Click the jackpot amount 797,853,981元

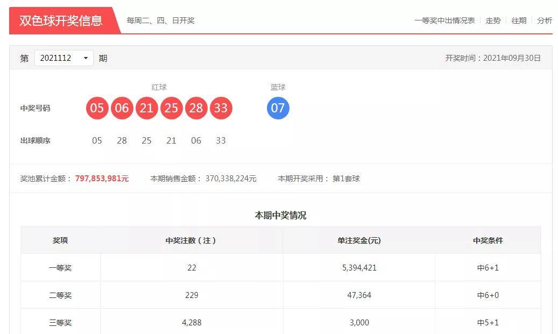click(100, 178)
